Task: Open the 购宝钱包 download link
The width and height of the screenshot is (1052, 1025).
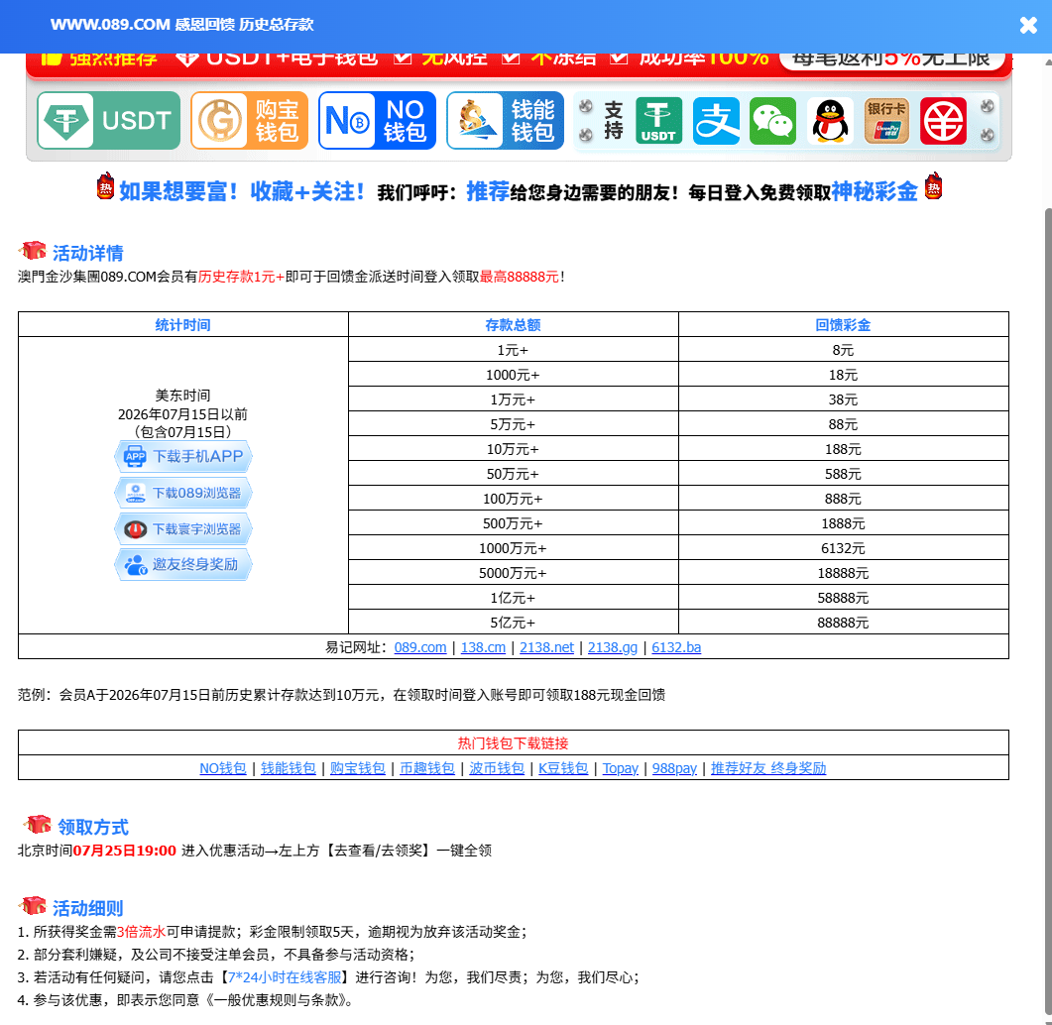Action: tap(358, 768)
